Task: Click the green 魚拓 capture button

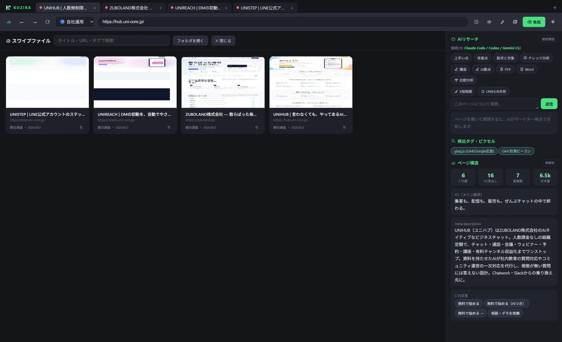Action: click(x=534, y=22)
